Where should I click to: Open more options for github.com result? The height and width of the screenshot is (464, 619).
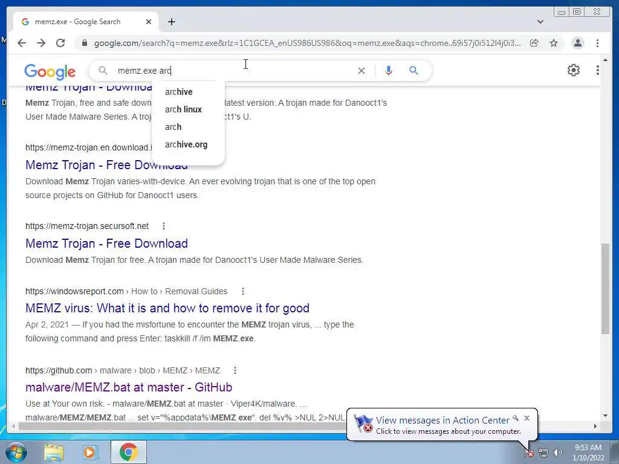tap(235, 370)
